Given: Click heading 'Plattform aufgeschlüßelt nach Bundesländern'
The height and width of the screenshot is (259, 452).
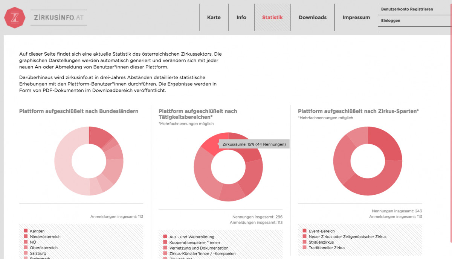Looking at the screenshot, I should 79,111.
